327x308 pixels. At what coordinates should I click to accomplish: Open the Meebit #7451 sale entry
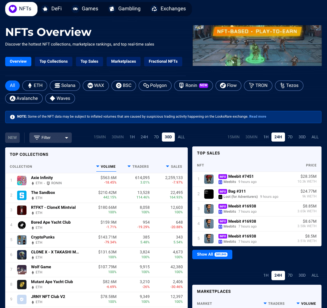click(241, 176)
